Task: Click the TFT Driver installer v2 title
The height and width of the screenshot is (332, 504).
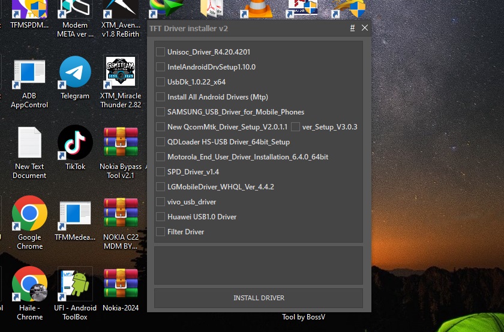Action: click(188, 28)
